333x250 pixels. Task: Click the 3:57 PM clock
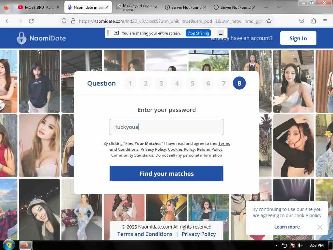[x=316, y=245]
